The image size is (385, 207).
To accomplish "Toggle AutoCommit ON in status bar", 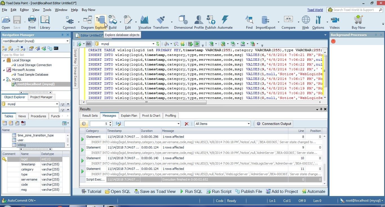I will pos(21,201).
